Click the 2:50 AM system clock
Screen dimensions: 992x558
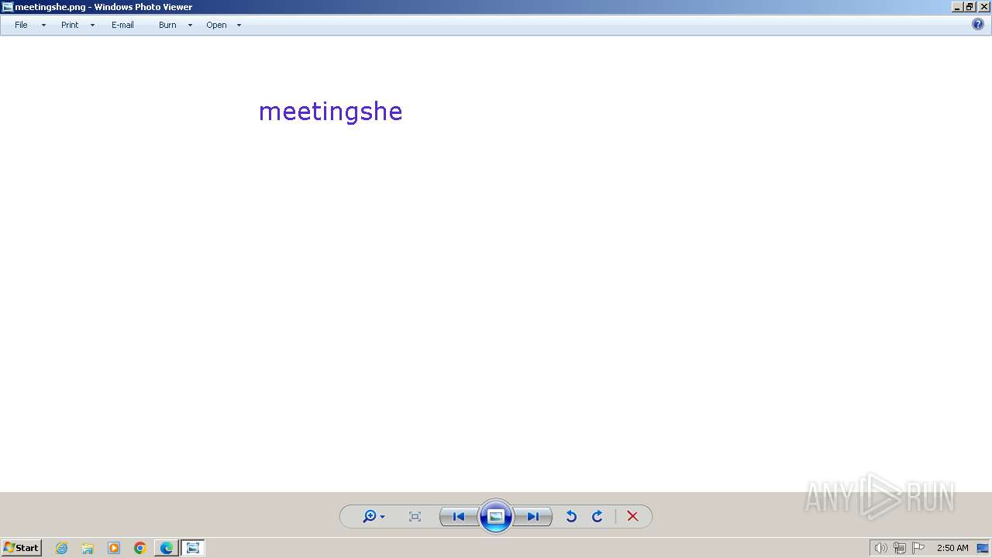point(952,548)
